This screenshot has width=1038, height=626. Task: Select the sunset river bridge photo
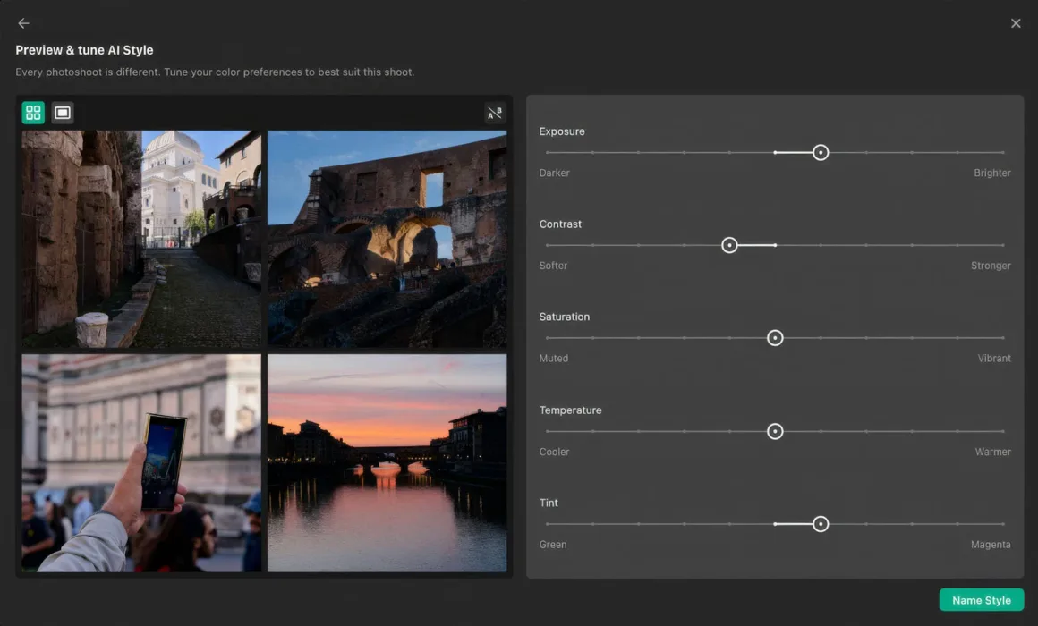pyautogui.click(x=387, y=462)
